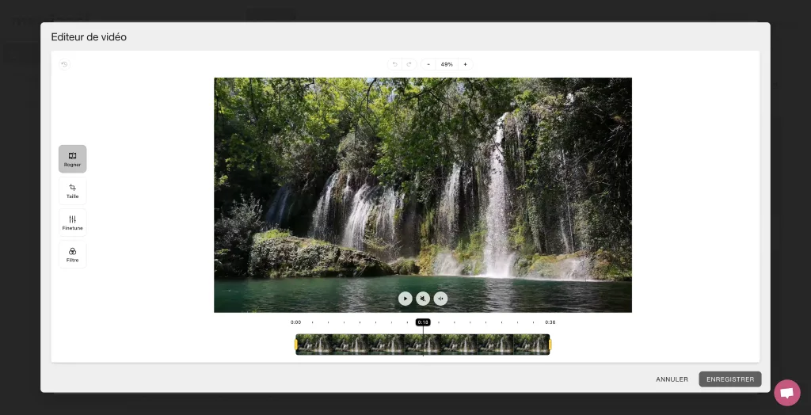Click the 0:18 playhead marker
This screenshot has height=415, width=811.
(423, 322)
